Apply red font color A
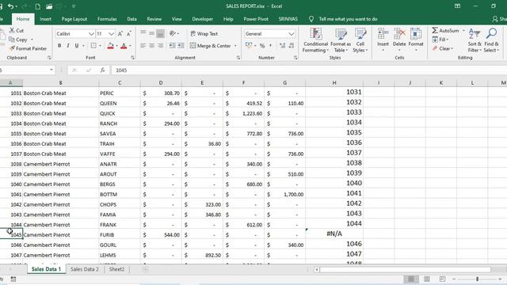507x285 pixels. (x=124, y=46)
